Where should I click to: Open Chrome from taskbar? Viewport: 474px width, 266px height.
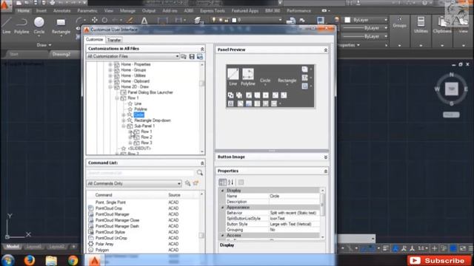pos(73,260)
